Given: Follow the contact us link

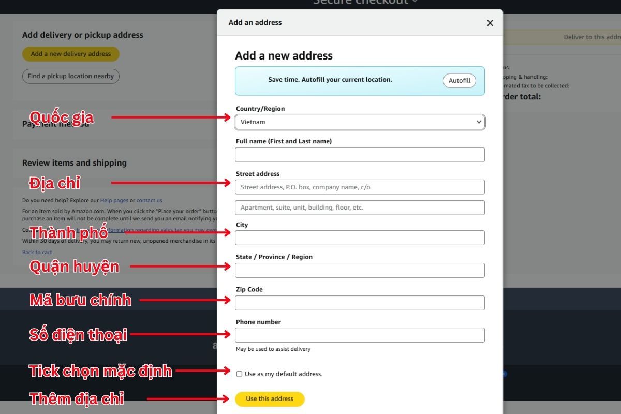Looking at the screenshot, I should (149, 200).
